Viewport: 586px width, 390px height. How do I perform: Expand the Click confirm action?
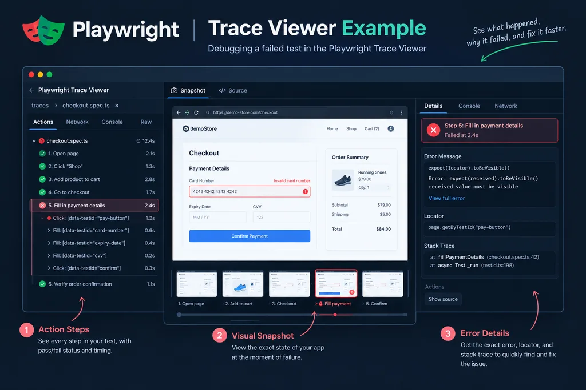[x=49, y=268]
